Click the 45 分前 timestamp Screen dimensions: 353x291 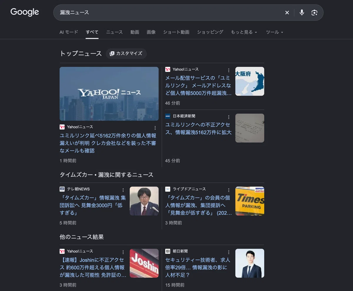[x=173, y=161]
